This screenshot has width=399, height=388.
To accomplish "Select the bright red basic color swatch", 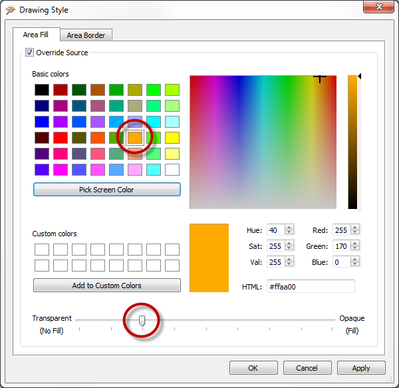I will tap(61, 138).
